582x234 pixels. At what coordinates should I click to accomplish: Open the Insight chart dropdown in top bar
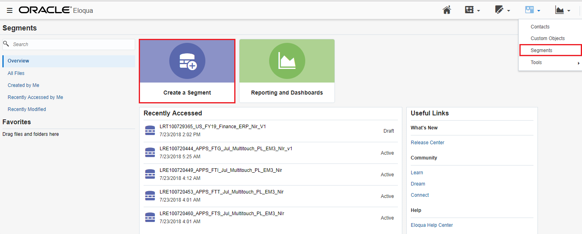tap(563, 10)
